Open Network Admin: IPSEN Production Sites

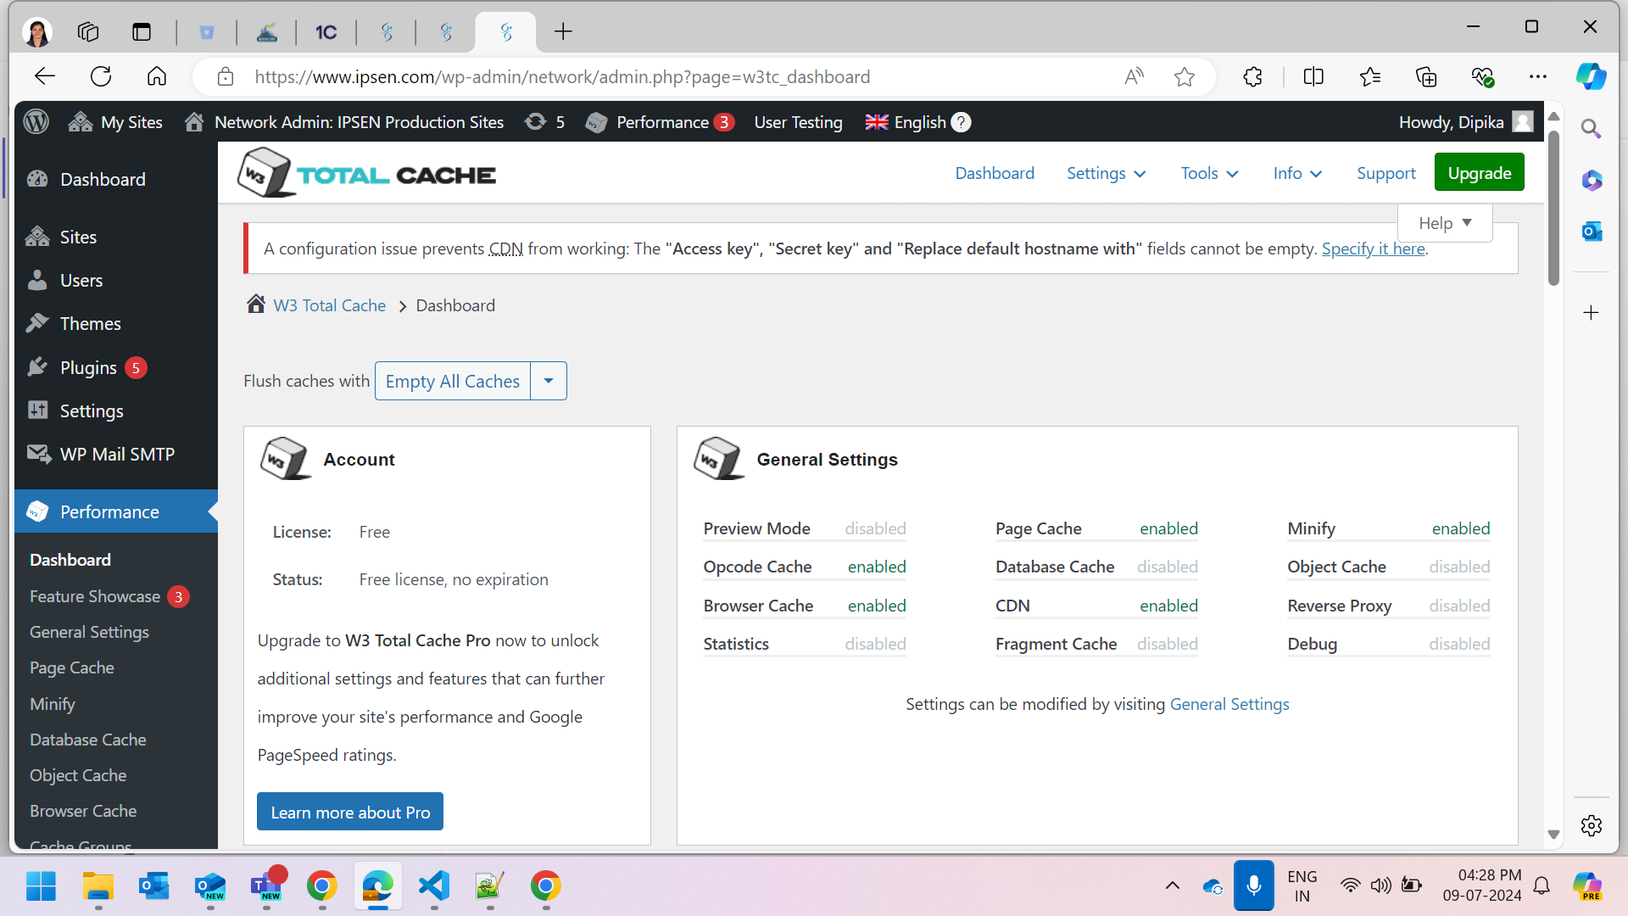pyautogui.click(x=344, y=122)
